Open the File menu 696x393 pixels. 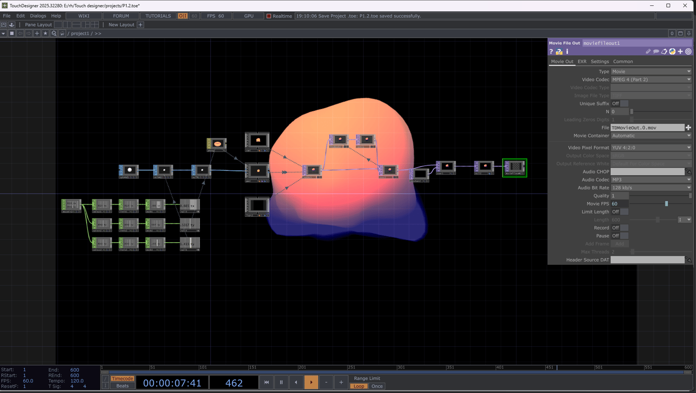point(7,16)
